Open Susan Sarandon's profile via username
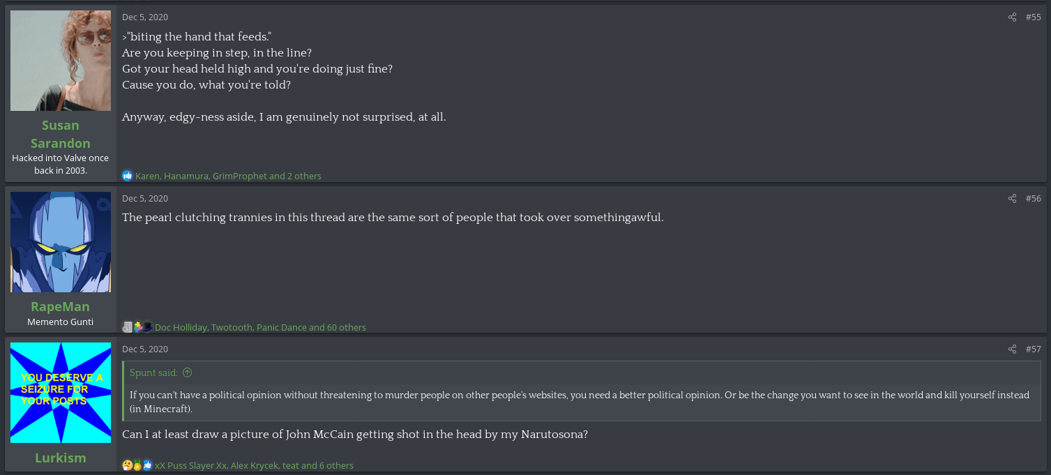1051x475 pixels. [61, 134]
